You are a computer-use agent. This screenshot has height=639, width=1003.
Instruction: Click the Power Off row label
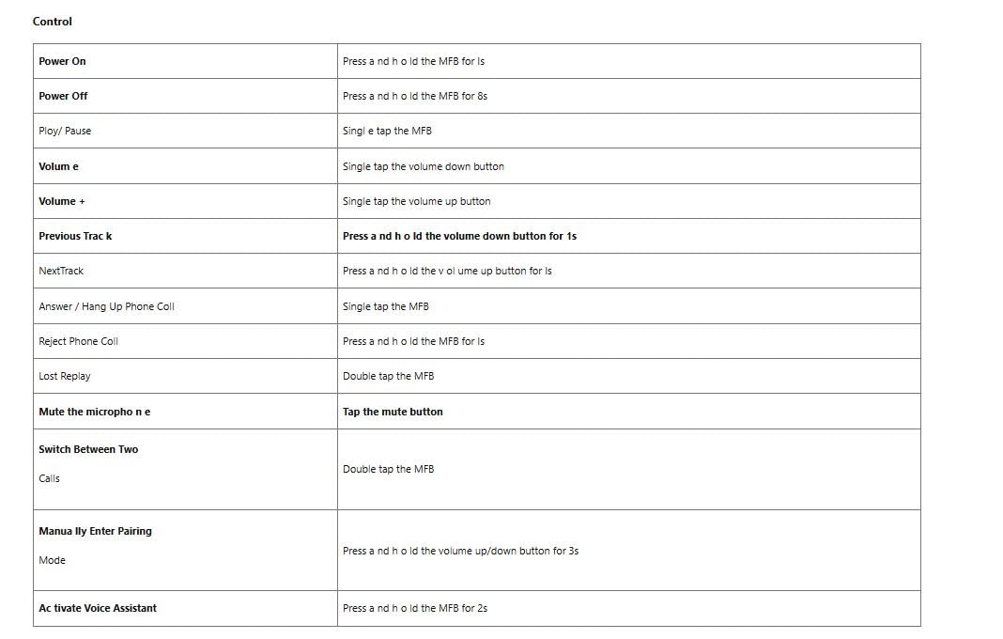63,96
